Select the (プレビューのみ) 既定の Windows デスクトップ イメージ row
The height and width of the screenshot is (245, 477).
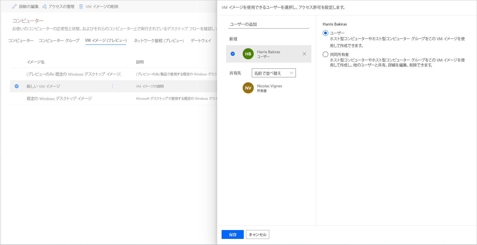[114, 74]
